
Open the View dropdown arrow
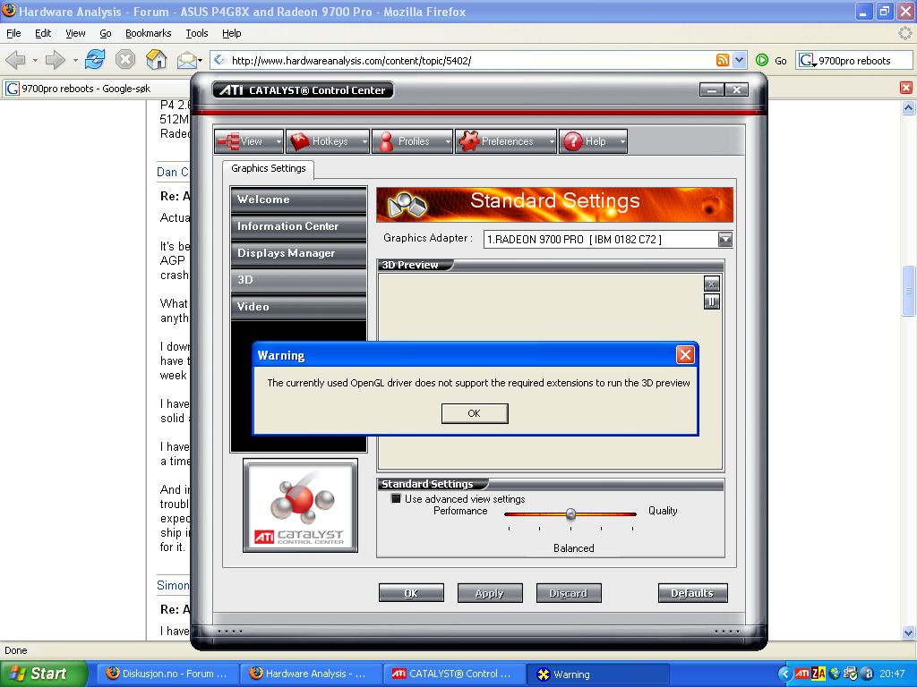tap(279, 141)
